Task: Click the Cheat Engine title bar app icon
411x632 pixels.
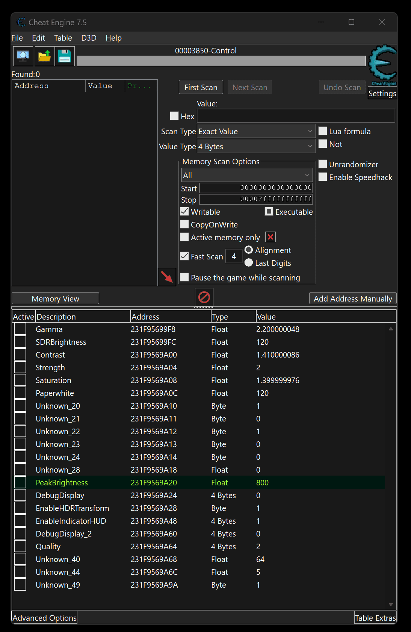Action: (x=21, y=22)
